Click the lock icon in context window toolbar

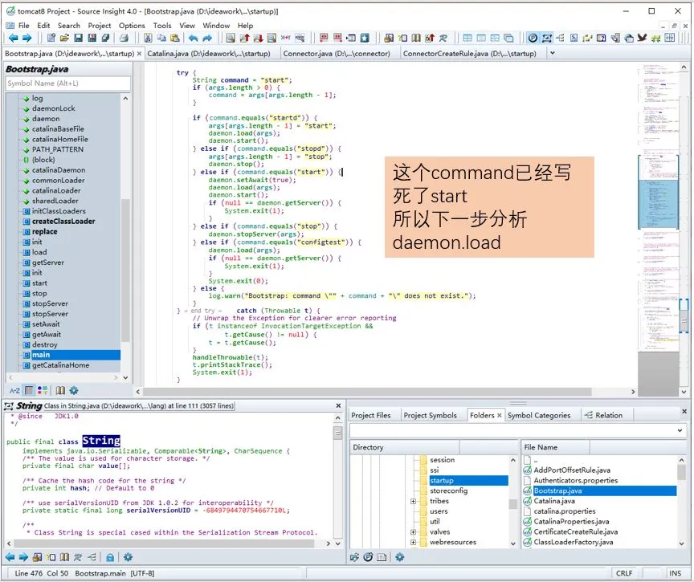pyautogui.click(x=110, y=557)
